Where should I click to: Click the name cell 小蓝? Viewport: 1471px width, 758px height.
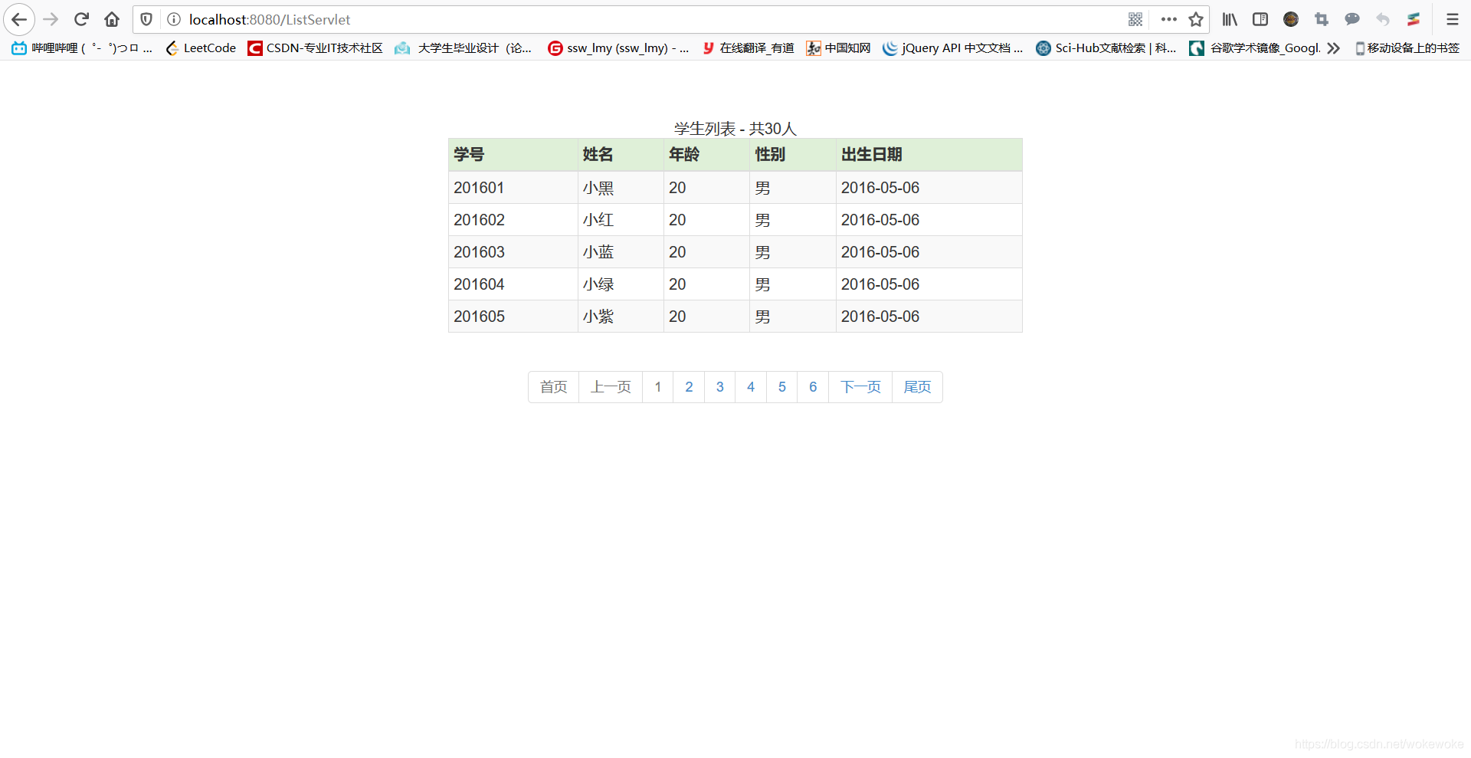621,252
